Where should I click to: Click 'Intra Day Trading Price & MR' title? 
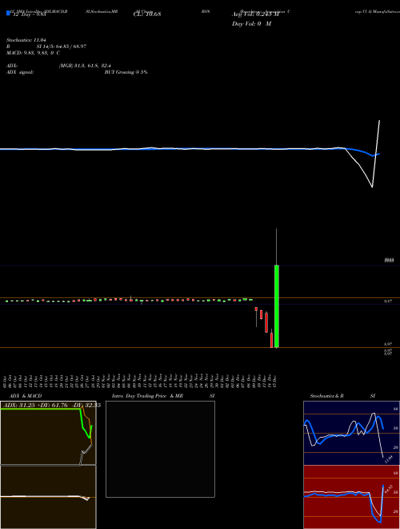pyautogui.click(x=147, y=396)
